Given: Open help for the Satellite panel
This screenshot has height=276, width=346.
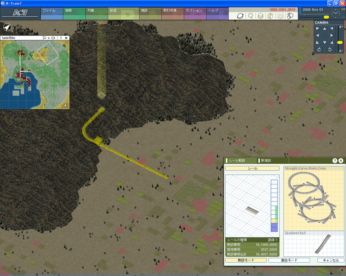Looking at the screenshot, I should pyautogui.click(x=61, y=38).
